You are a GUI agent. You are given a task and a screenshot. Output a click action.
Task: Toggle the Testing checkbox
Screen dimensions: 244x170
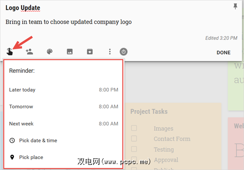click(134, 149)
